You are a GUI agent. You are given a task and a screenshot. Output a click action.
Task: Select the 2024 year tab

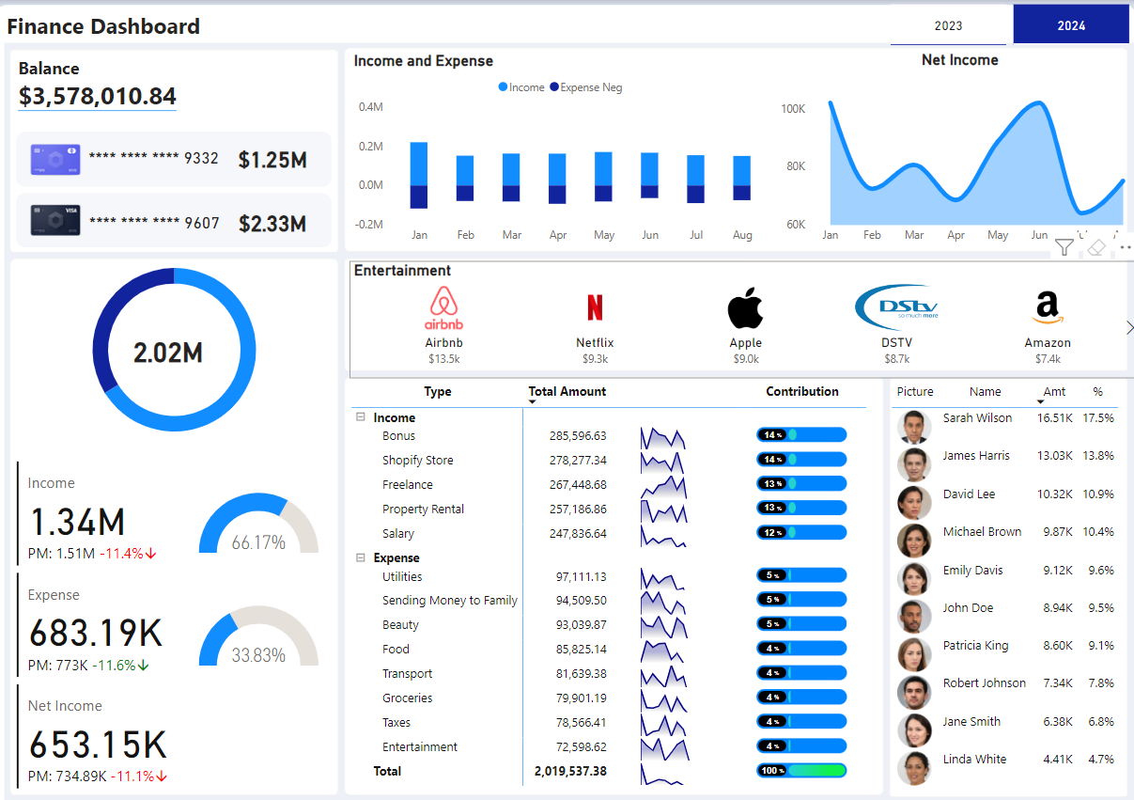click(x=1071, y=25)
